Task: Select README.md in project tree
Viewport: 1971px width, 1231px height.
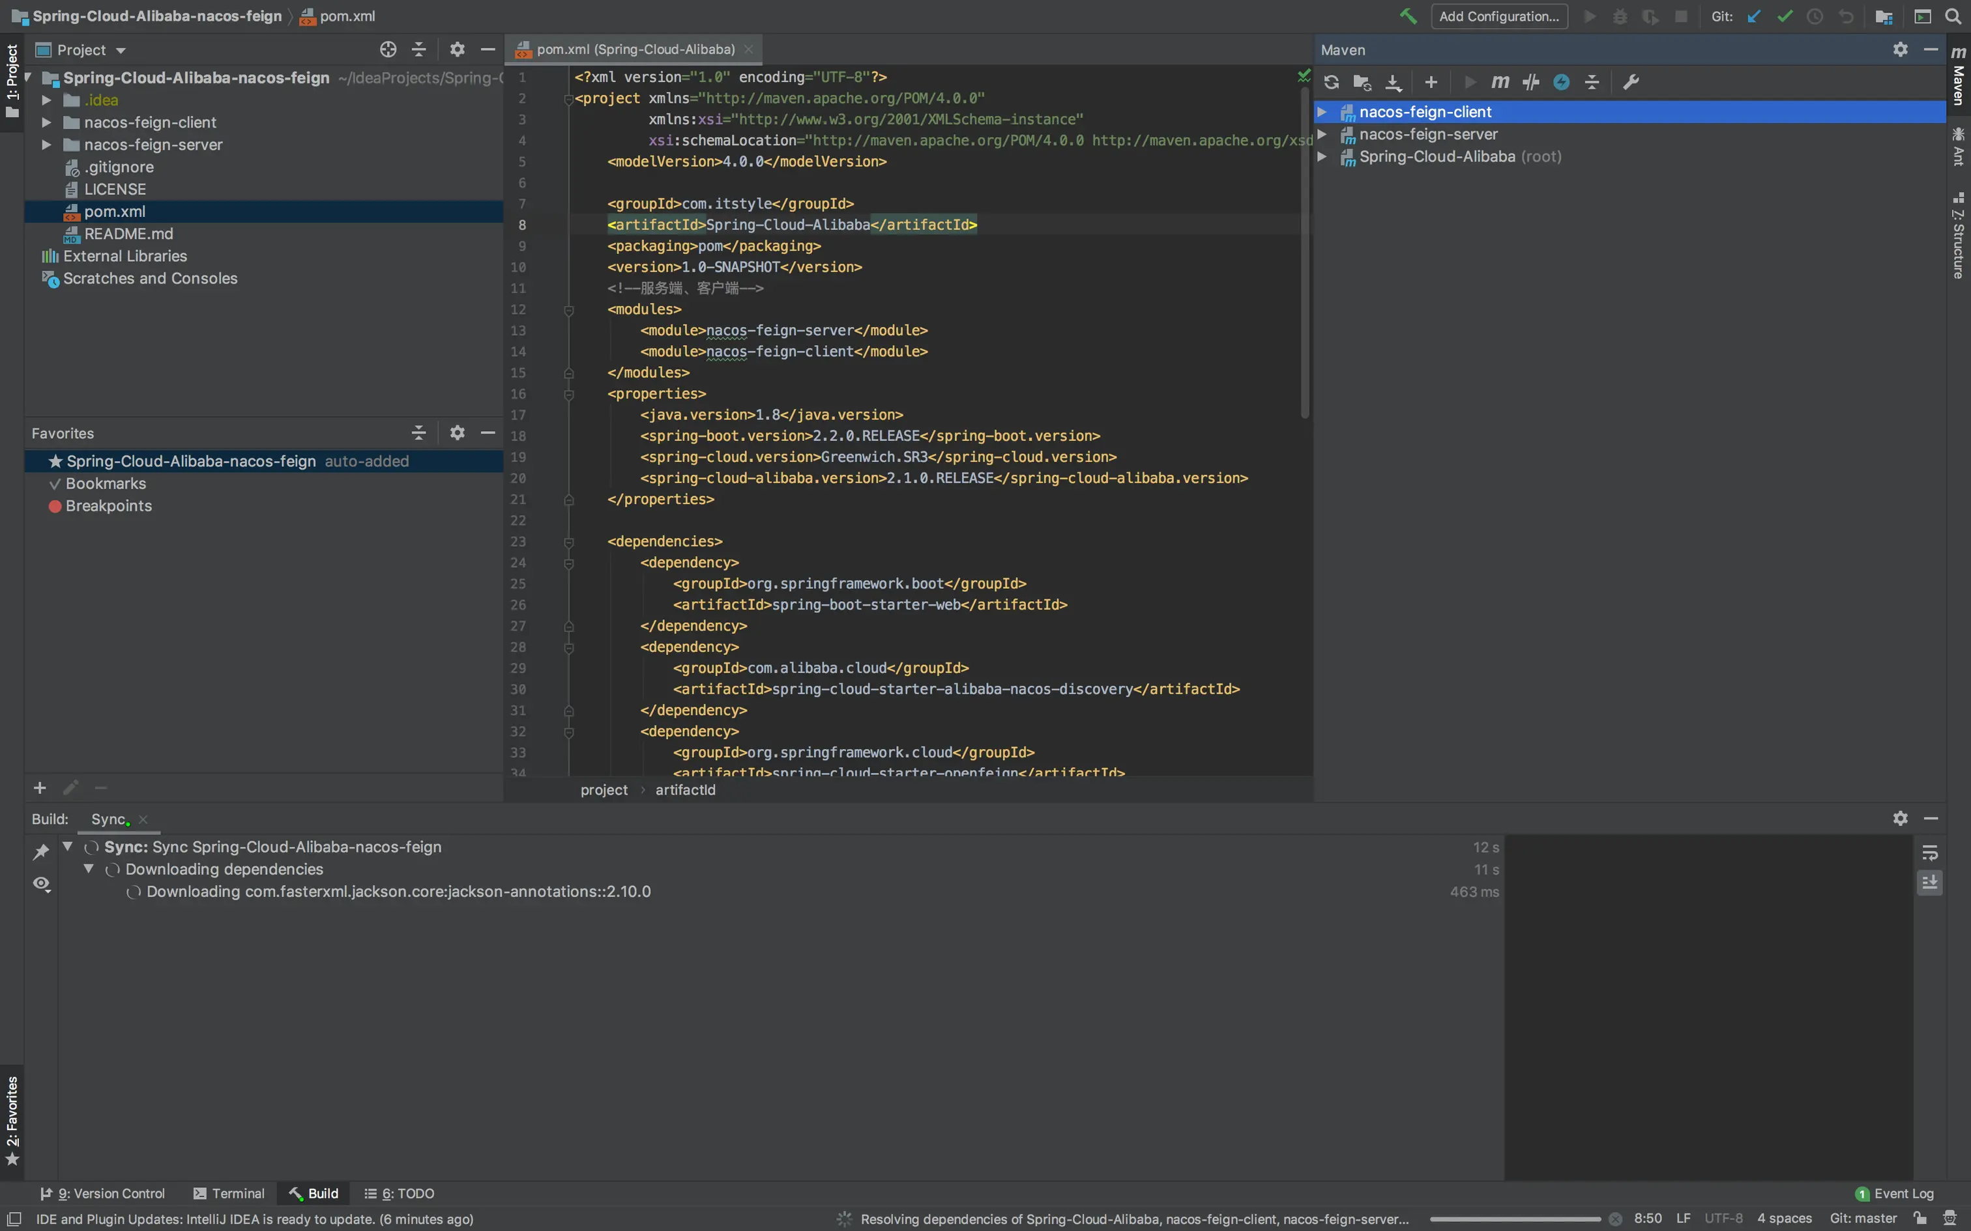Action: pyautogui.click(x=128, y=234)
